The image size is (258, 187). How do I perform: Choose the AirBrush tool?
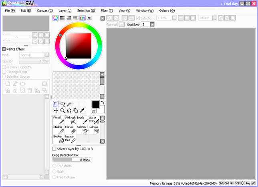tap(71, 120)
